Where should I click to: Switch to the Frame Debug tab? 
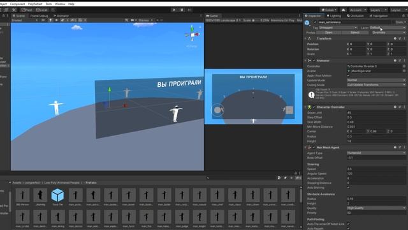(x=39, y=16)
